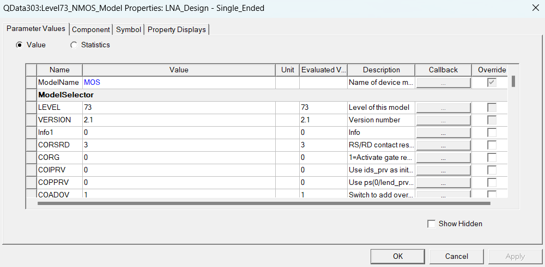Select the Value radio button

(x=20, y=45)
